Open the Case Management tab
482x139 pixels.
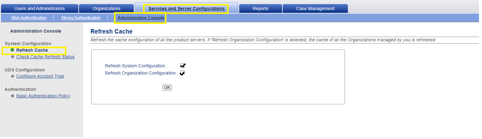[x=315, y=8]
